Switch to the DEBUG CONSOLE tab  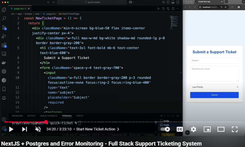point(49,116)
